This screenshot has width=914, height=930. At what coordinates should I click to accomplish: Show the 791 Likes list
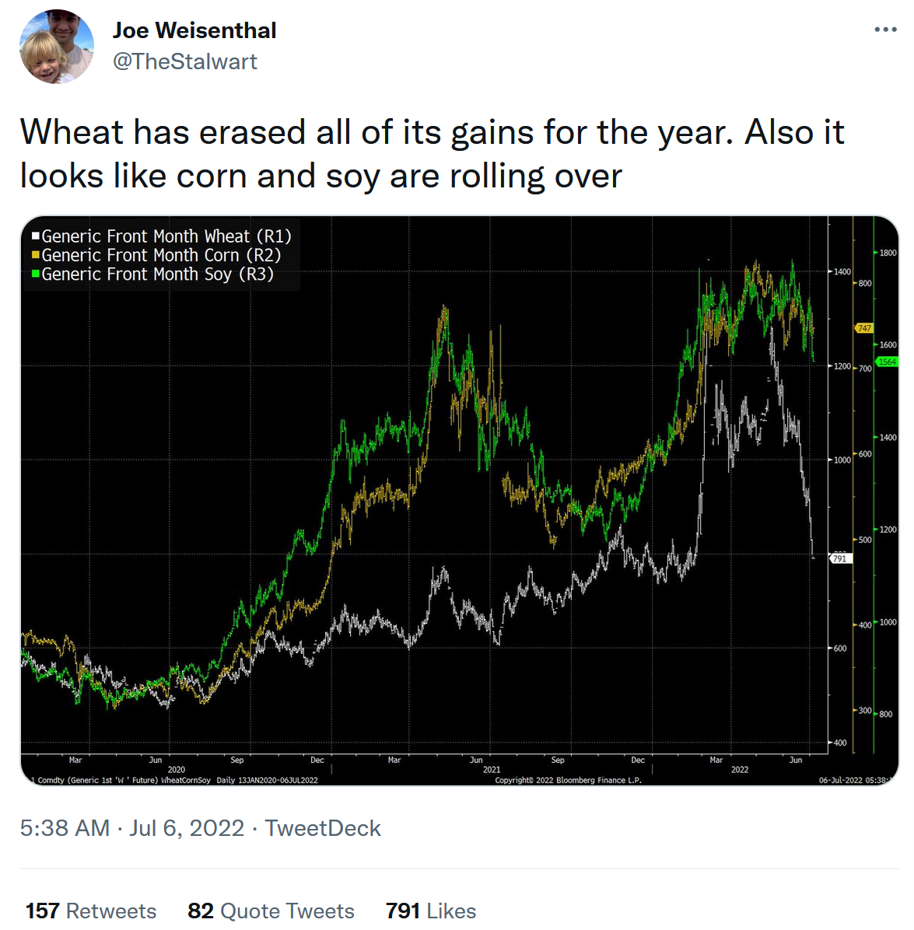pos(431,911)
